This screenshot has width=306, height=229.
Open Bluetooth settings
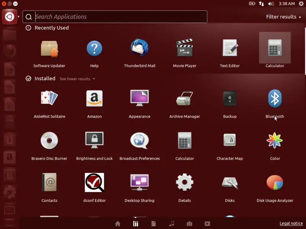click(275, 98)
